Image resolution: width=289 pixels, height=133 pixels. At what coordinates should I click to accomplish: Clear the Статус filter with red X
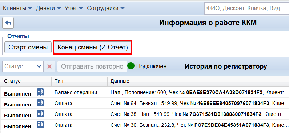[x=49, y=66]
